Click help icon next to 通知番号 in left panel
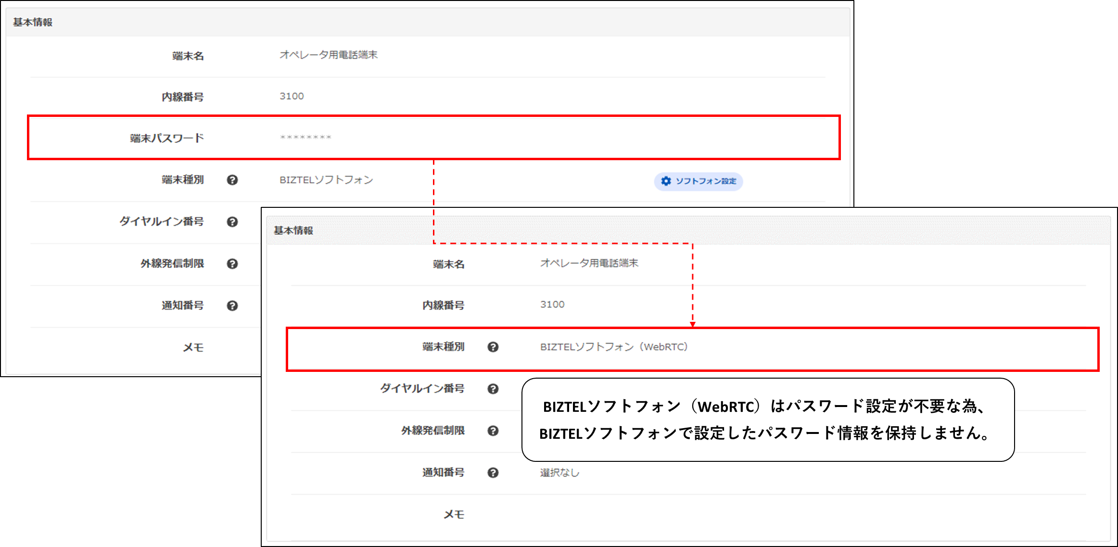1118x547 pixels. click(x=232, y=305)
